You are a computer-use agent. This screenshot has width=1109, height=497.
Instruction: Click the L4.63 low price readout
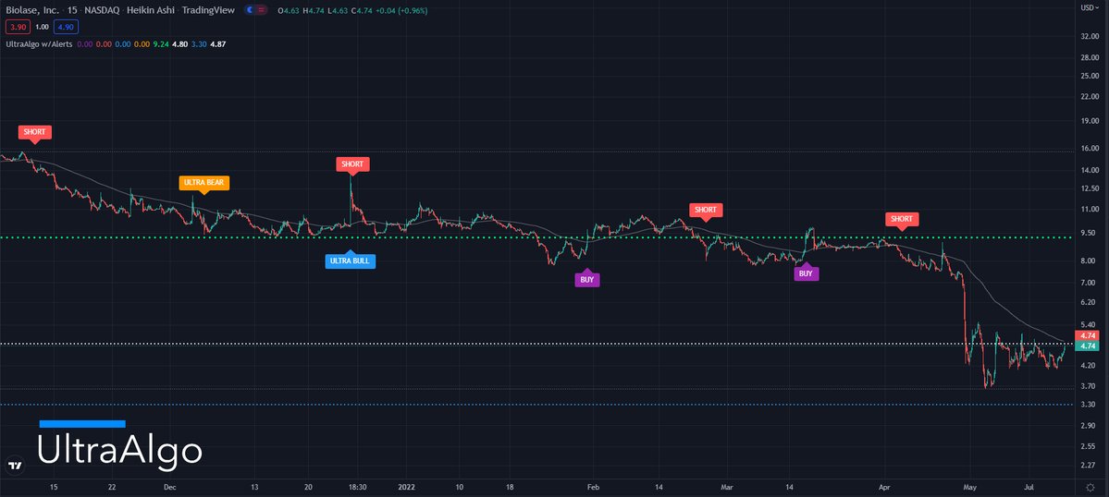pyautogui.click(x=338, y=10)
